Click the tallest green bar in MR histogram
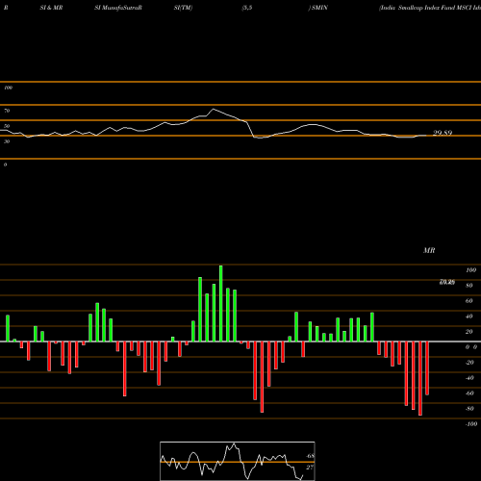481x481 pixels. click(221, 303)
